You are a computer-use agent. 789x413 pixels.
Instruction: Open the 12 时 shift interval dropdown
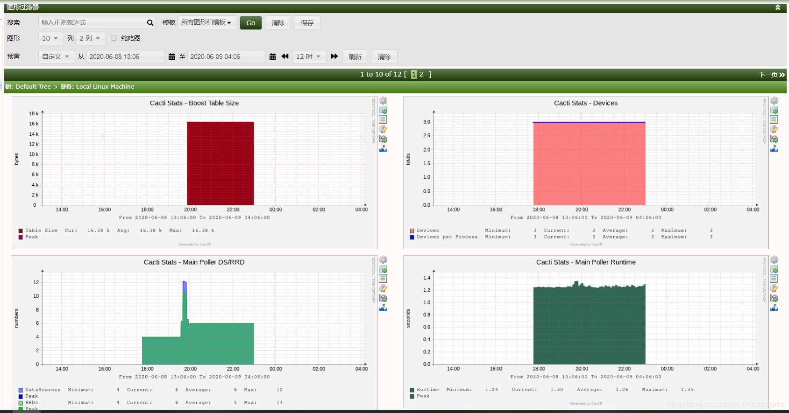click(309, 56)
